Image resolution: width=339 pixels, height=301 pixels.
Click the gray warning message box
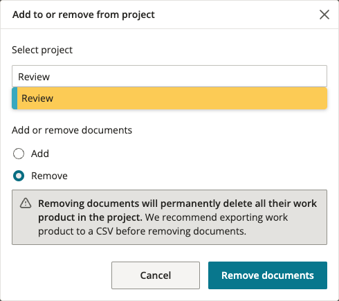click(x=169, y=217)
